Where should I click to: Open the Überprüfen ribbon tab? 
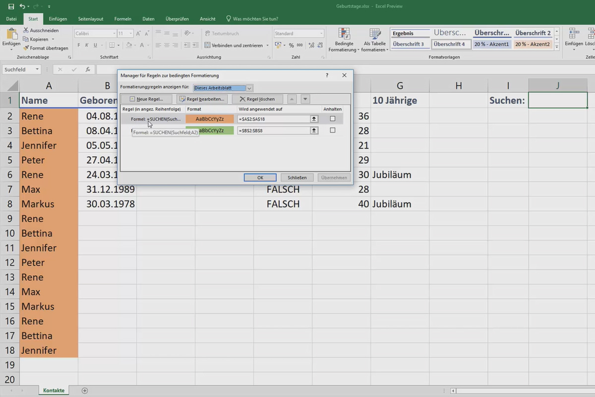(x=177, y=19)
